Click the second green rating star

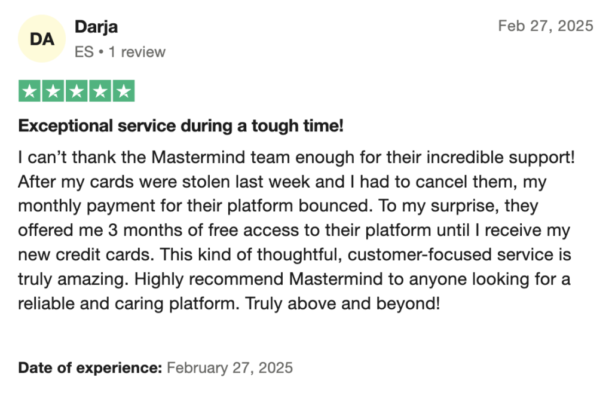(x=53, y=91)
